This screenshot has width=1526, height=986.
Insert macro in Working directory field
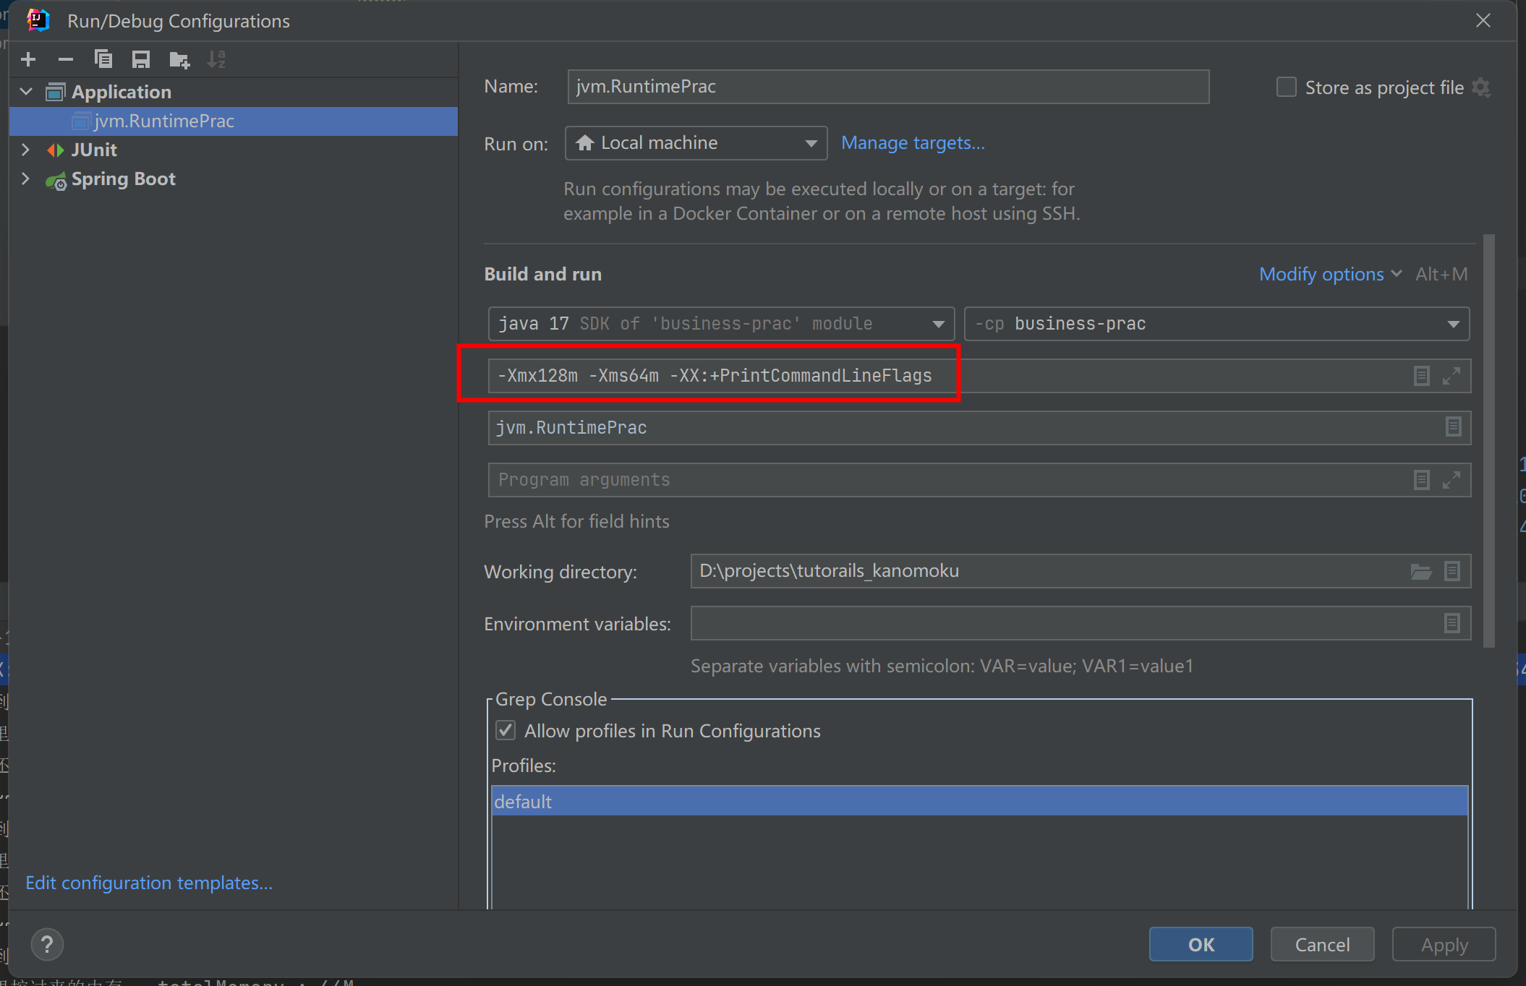pyautogui.click(x=1452, y=571)
